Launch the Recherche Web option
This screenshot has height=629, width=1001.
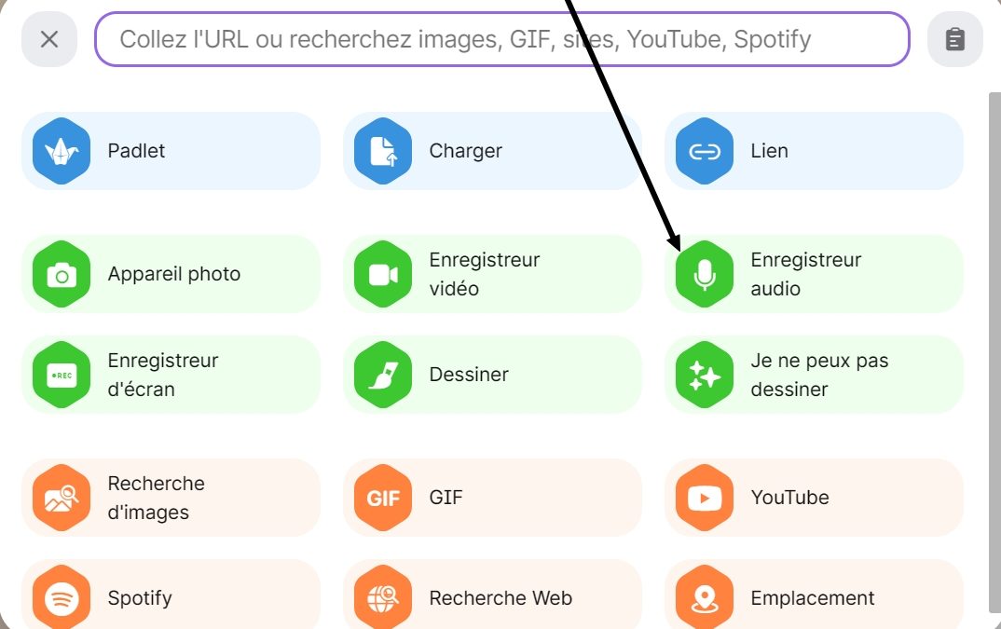point(492,595)
